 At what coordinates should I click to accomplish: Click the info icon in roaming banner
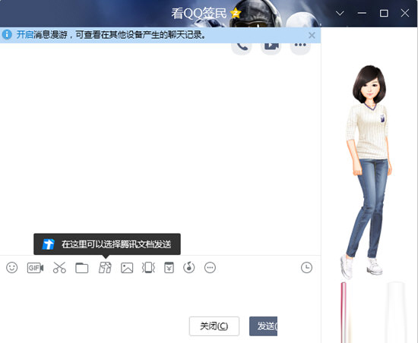pos(7,35)
